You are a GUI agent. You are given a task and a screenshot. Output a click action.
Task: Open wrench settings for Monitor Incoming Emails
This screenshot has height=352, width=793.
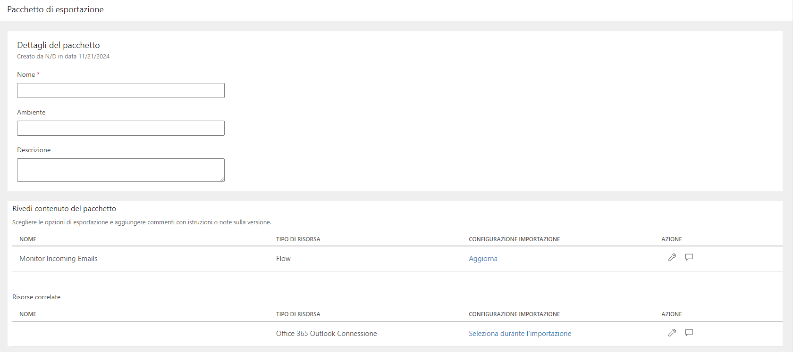672,257
